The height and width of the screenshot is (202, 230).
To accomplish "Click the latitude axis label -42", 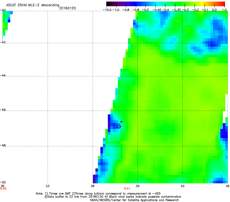I will (x=3, y=42).
